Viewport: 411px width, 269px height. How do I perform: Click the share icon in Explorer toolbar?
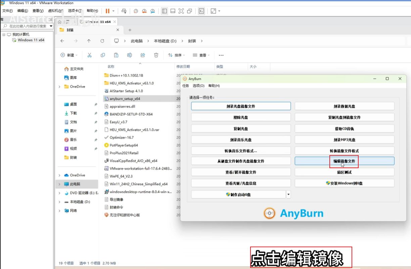tap(143, 55)
